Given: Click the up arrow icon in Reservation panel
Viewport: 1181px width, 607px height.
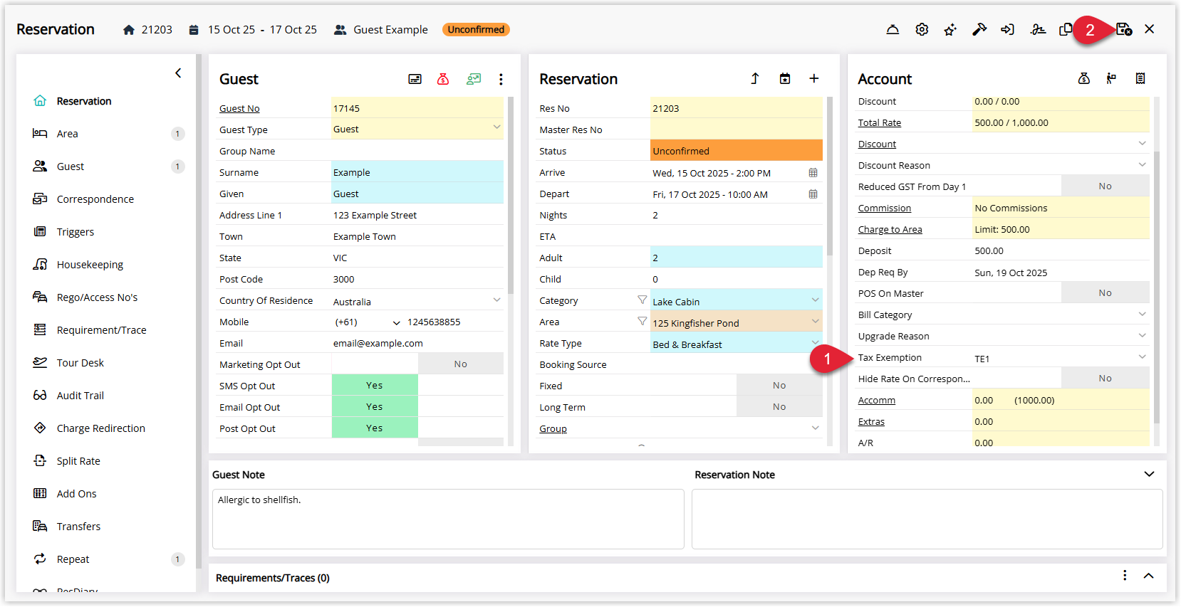Looking at the screenshot, I should click(755, 78).
